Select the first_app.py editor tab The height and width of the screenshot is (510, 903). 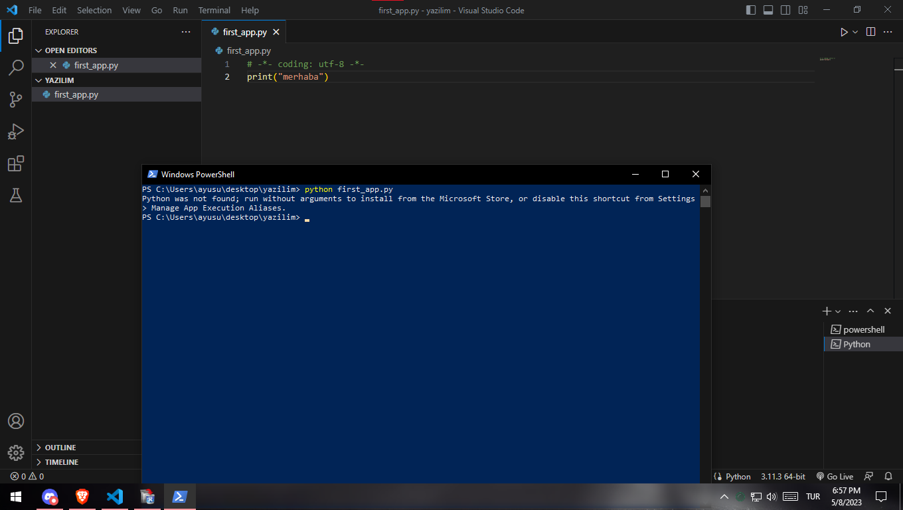click(x=244, y=32)
